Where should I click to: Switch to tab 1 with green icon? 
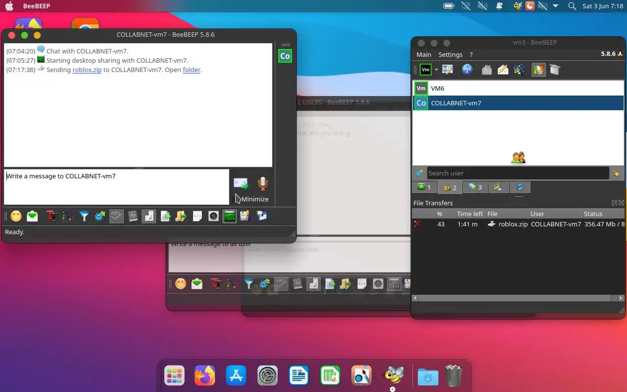(424, 187)
